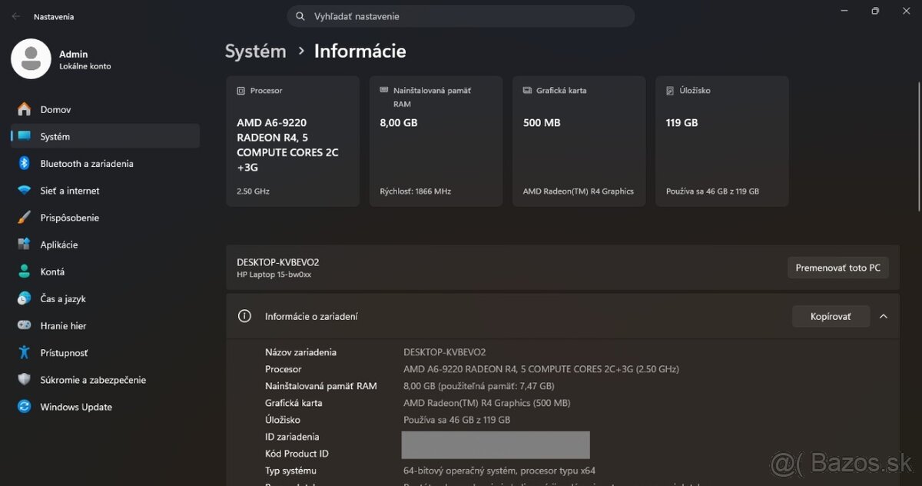Click the Hranie hier gamepad icon
This screenshot has width=922, height=486.
pos(25,325)
